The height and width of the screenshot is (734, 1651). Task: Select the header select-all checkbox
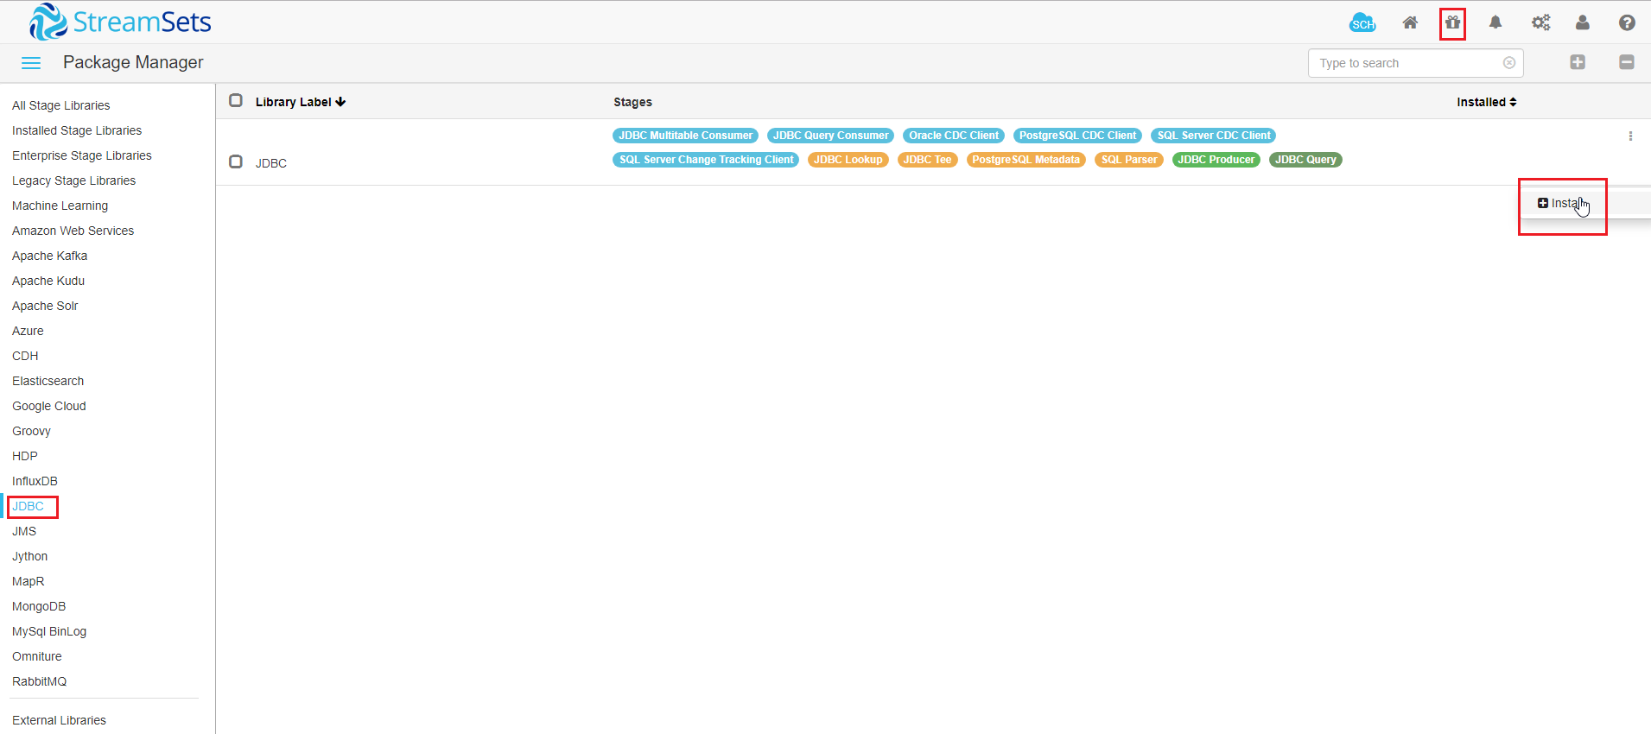236,101
